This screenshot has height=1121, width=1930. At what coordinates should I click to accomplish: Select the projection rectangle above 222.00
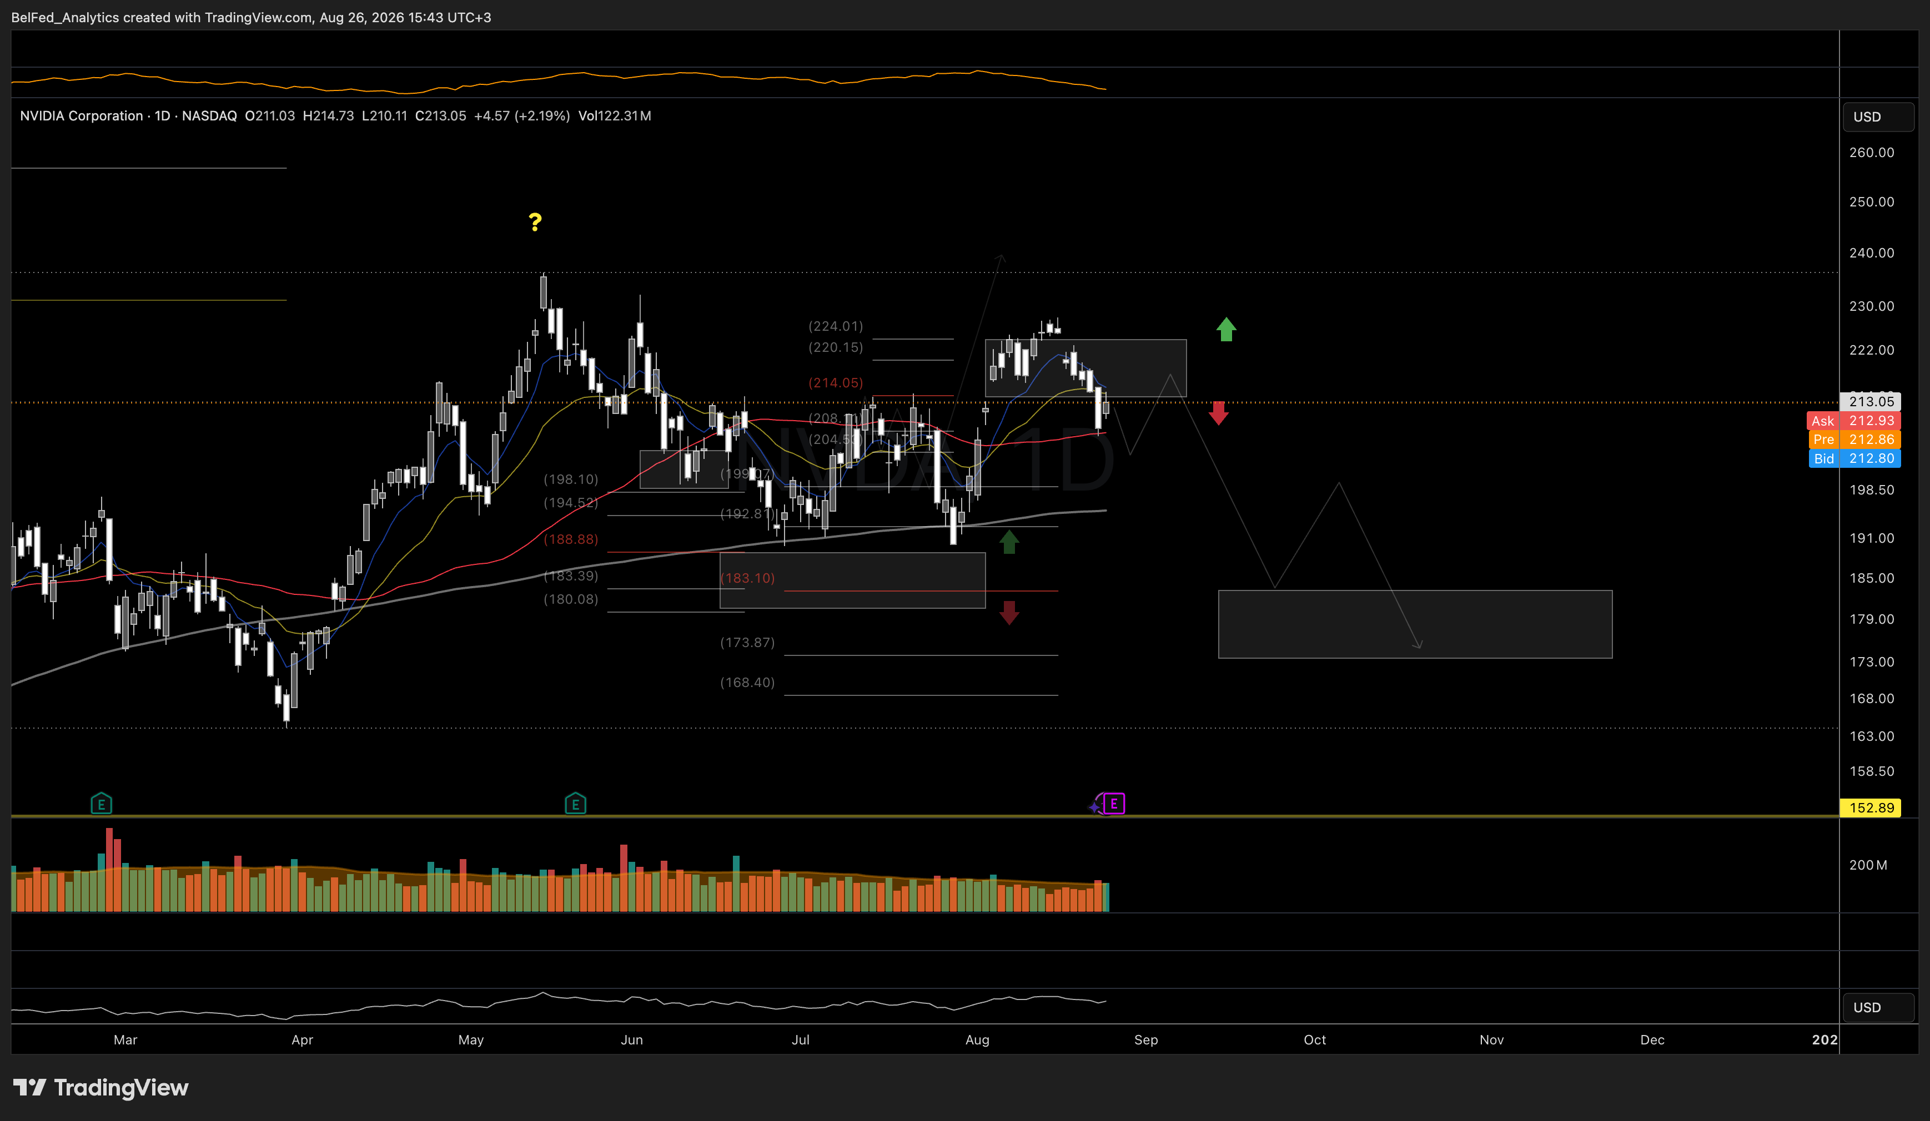[x=1085, y=367]
